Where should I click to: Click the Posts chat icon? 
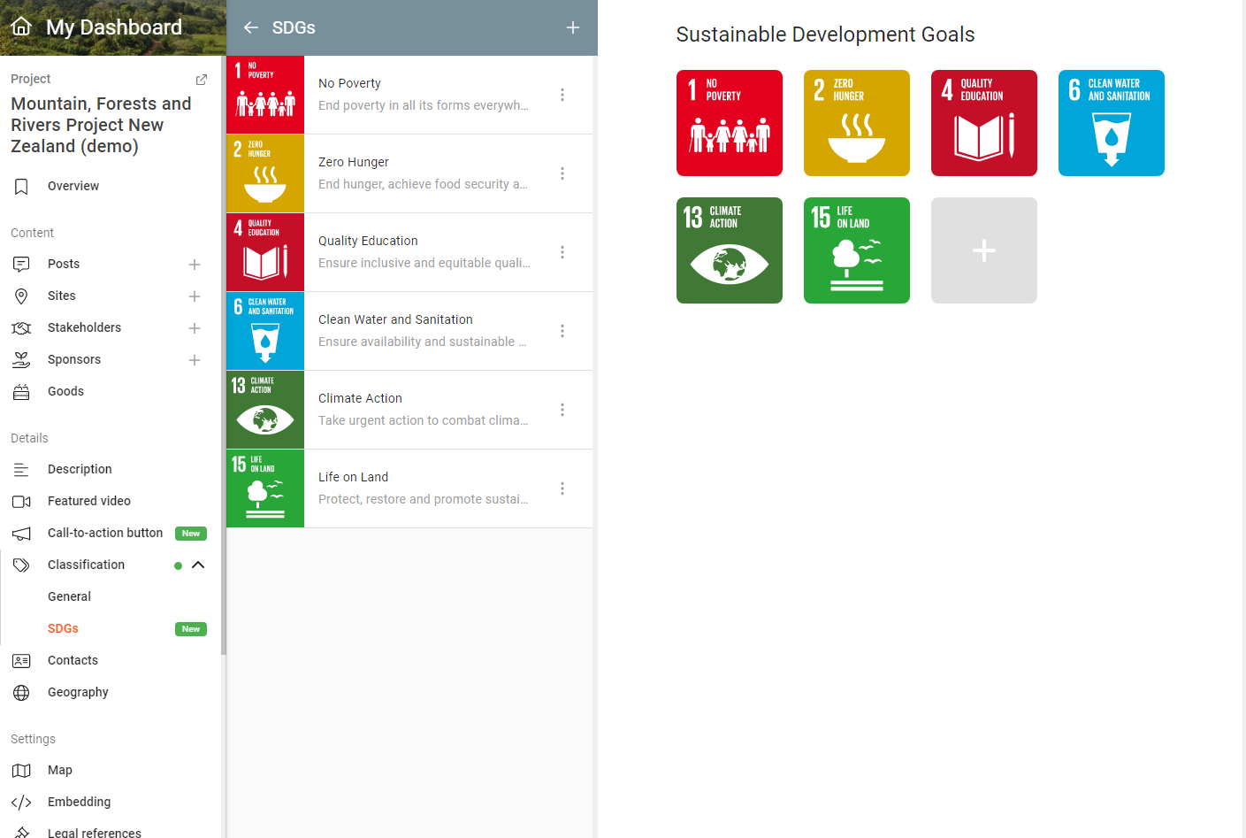(21, 264)
